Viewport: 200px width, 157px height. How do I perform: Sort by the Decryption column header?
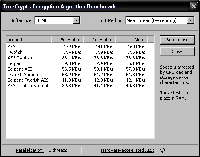[99, 40]
